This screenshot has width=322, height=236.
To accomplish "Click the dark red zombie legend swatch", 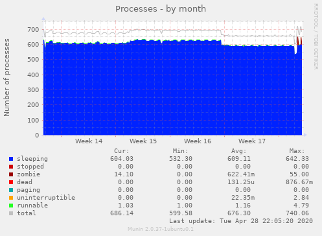I will 11,174.
